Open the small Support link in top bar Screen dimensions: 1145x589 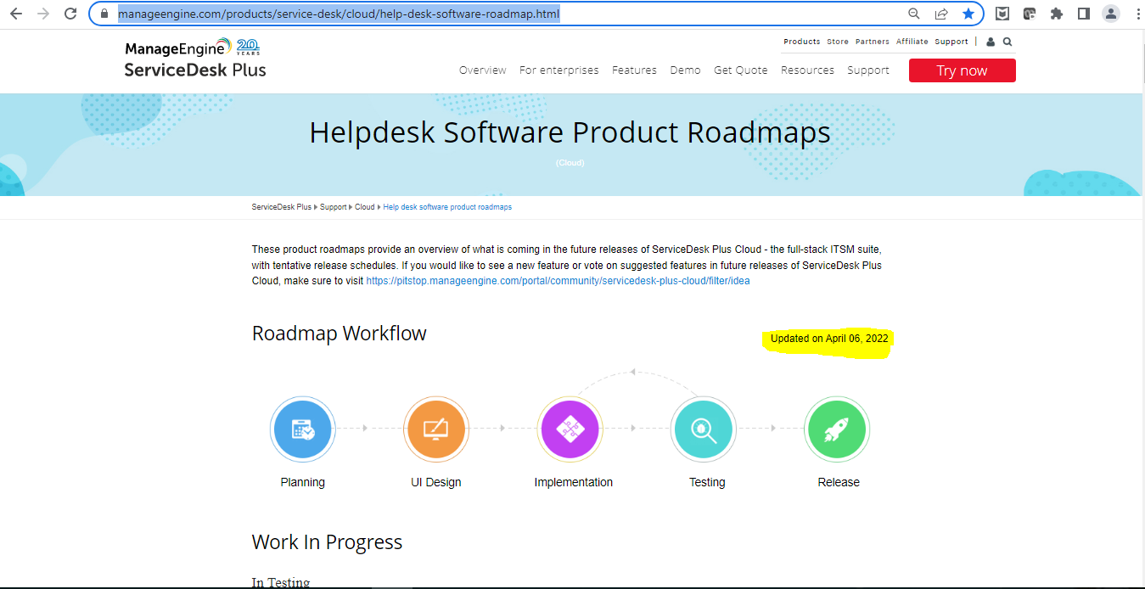point(951,42)
